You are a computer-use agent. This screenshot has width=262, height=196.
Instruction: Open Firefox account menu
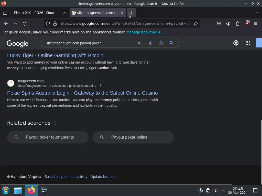(228, 24)
